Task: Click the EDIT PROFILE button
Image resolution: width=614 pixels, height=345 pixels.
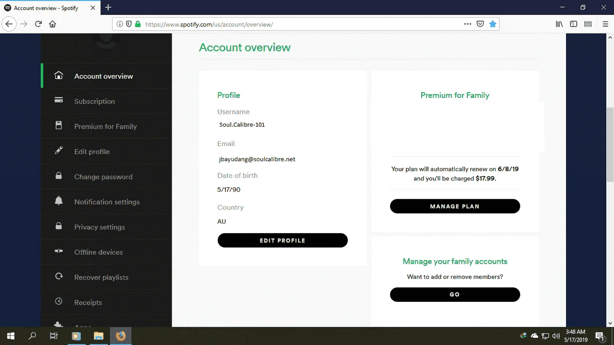Action: pos(283,240)
